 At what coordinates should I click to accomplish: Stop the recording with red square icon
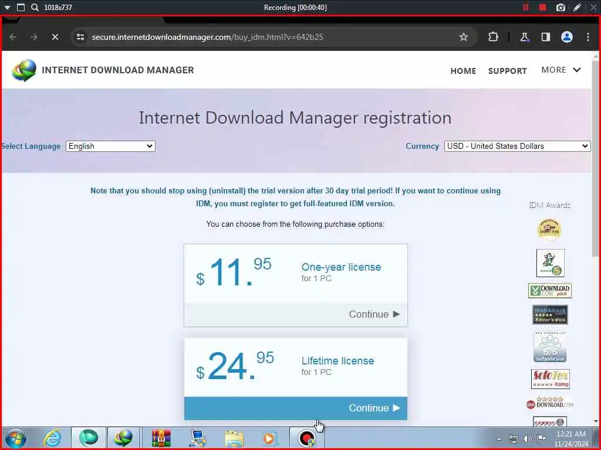(542, 7)
